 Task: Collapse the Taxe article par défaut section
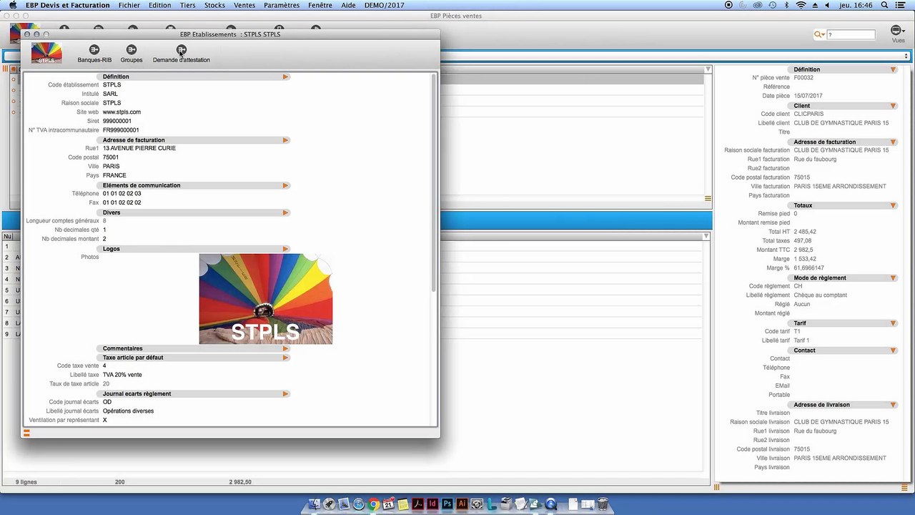[285, 358]
